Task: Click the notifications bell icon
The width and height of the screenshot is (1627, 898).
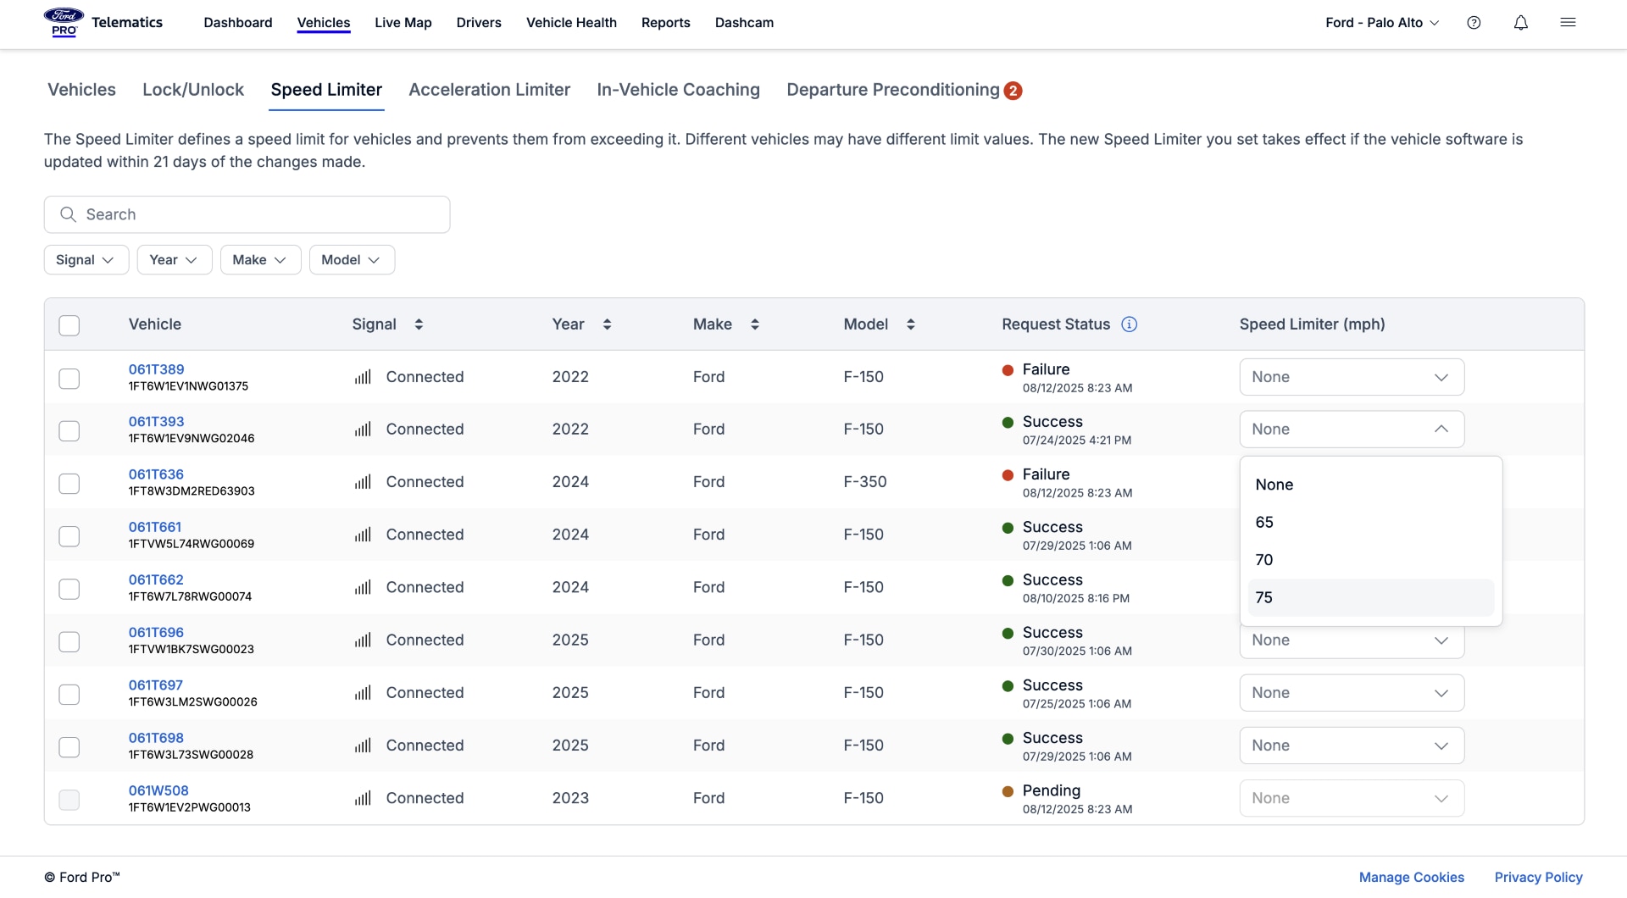Action: pyautogui.click(x=1520, y=23)
